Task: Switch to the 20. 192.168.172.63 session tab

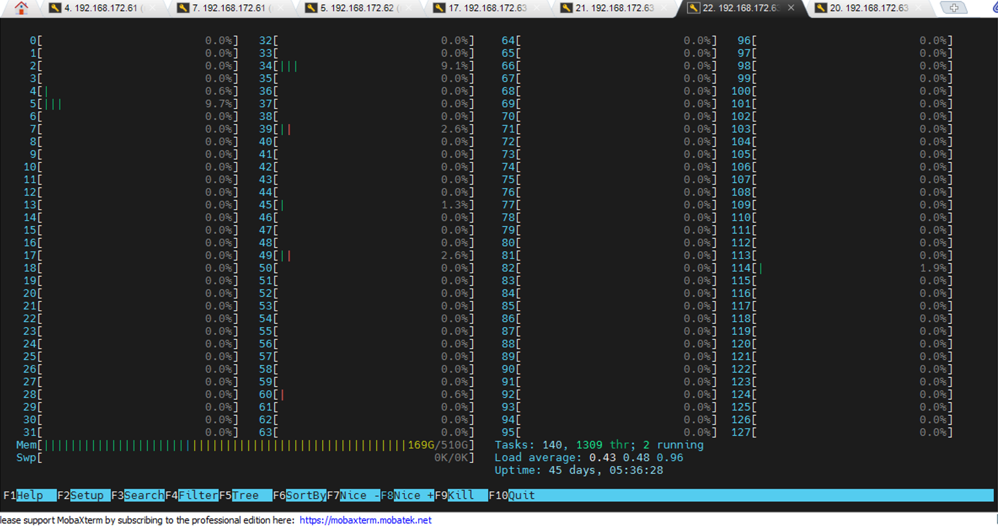Action: pos(870,8)
